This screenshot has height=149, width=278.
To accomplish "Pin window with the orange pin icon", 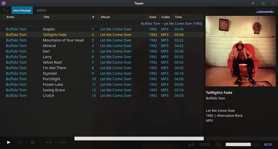I will [x=253, y=3].
